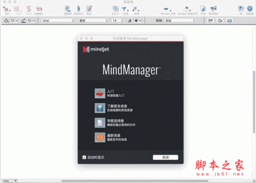The height and width of the screenshot is (183, 256).
Task: Click the 导图选择器 link
Action: click(116, 121)
